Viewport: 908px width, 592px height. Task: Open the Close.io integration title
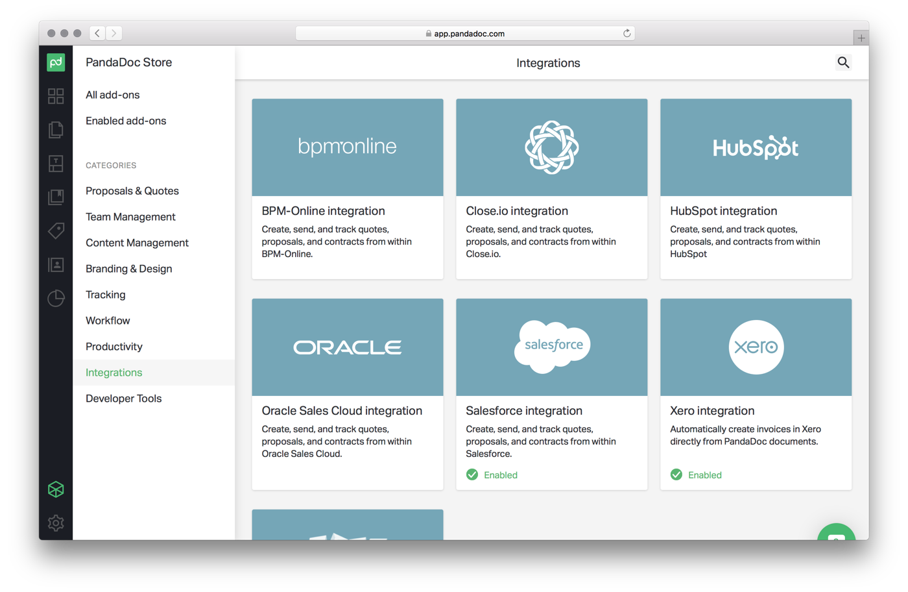(x=517, y=211)
